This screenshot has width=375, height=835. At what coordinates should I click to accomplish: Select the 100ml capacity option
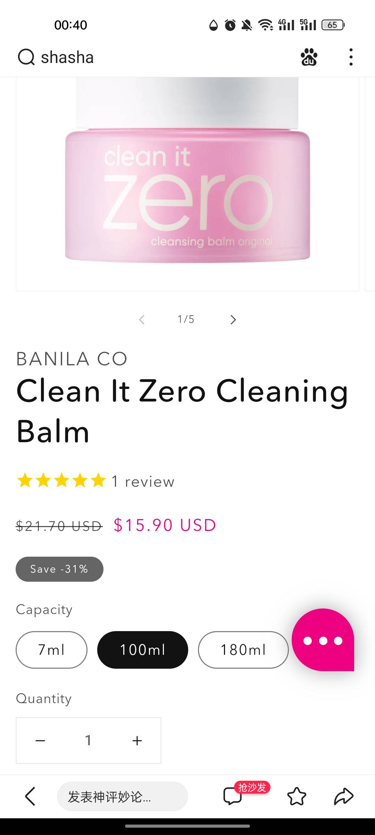pos(143,650)
